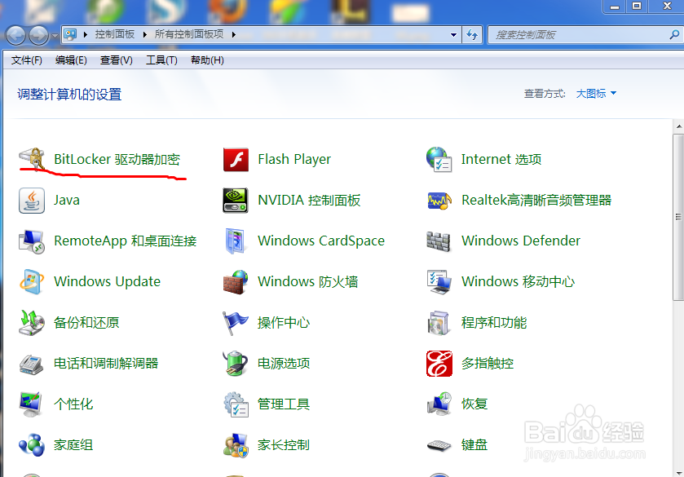This screenshot has height=477, width=684.
Task: Open the 键盘 keyboard icon
Action: tap(439, 445)
